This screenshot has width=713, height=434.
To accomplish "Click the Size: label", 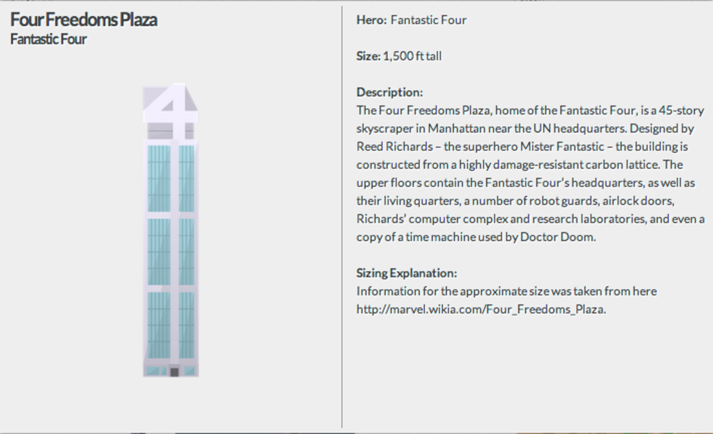I will point(368,56).
